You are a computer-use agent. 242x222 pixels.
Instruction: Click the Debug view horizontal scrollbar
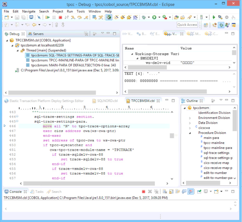click(52, 93)
